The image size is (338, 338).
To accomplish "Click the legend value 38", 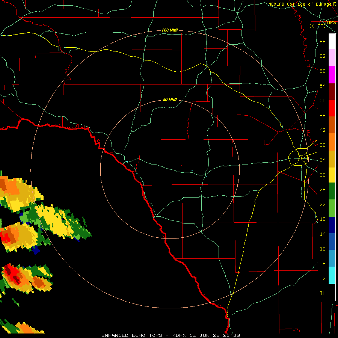I will tap(323, 145).
